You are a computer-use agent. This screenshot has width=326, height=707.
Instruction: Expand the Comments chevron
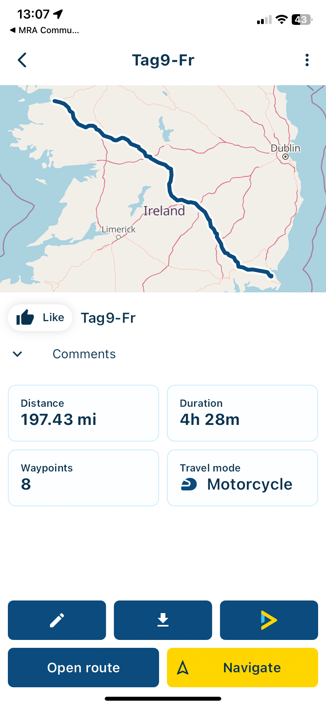pos(17,354)
